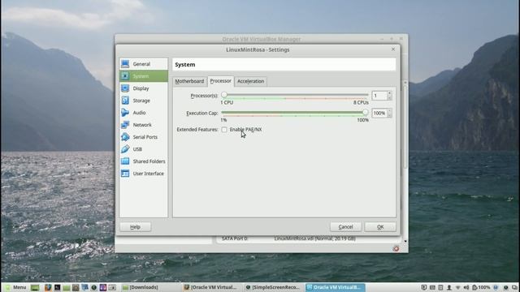Click the Help button
This screenshot has height=292, width=520.
pyautogui.click(x=136, y=227)
